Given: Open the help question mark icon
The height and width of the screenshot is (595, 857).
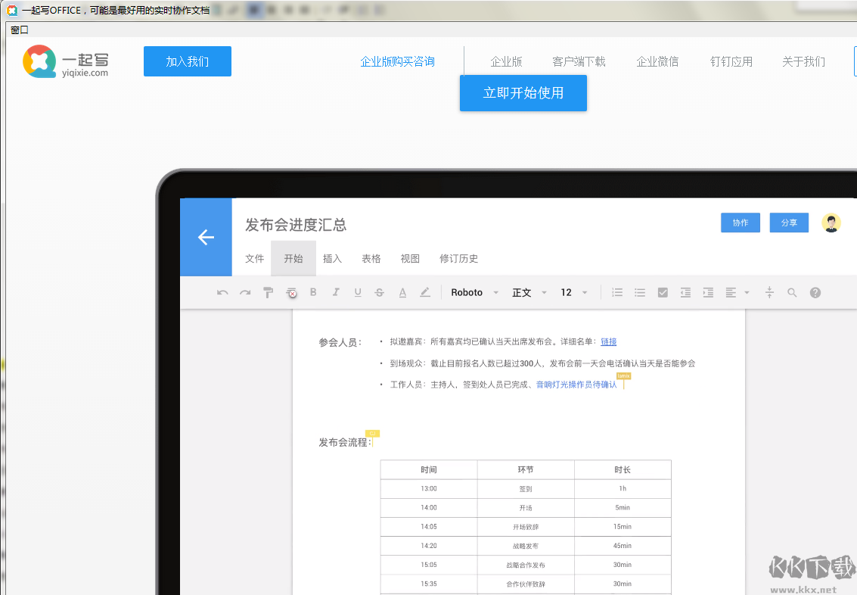Looking at the screenshot, I should click(x=815, y=292).
